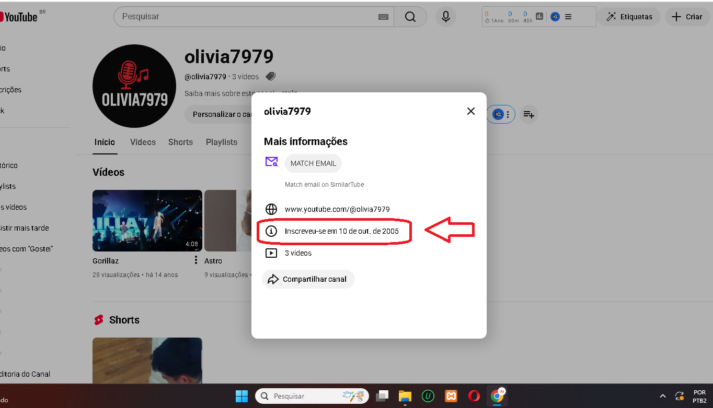The width and height of the screenshot is (713, 408).
Task: Switch to the Início tab
Action: pyautogui.click(x=105, y=142)
